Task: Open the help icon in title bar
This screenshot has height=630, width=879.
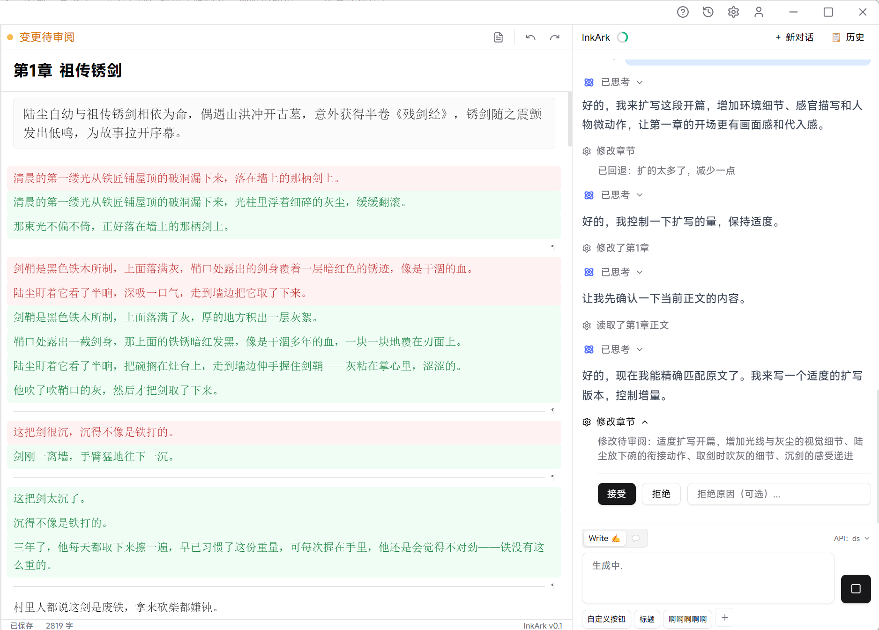Action: [x=683, y=12]
